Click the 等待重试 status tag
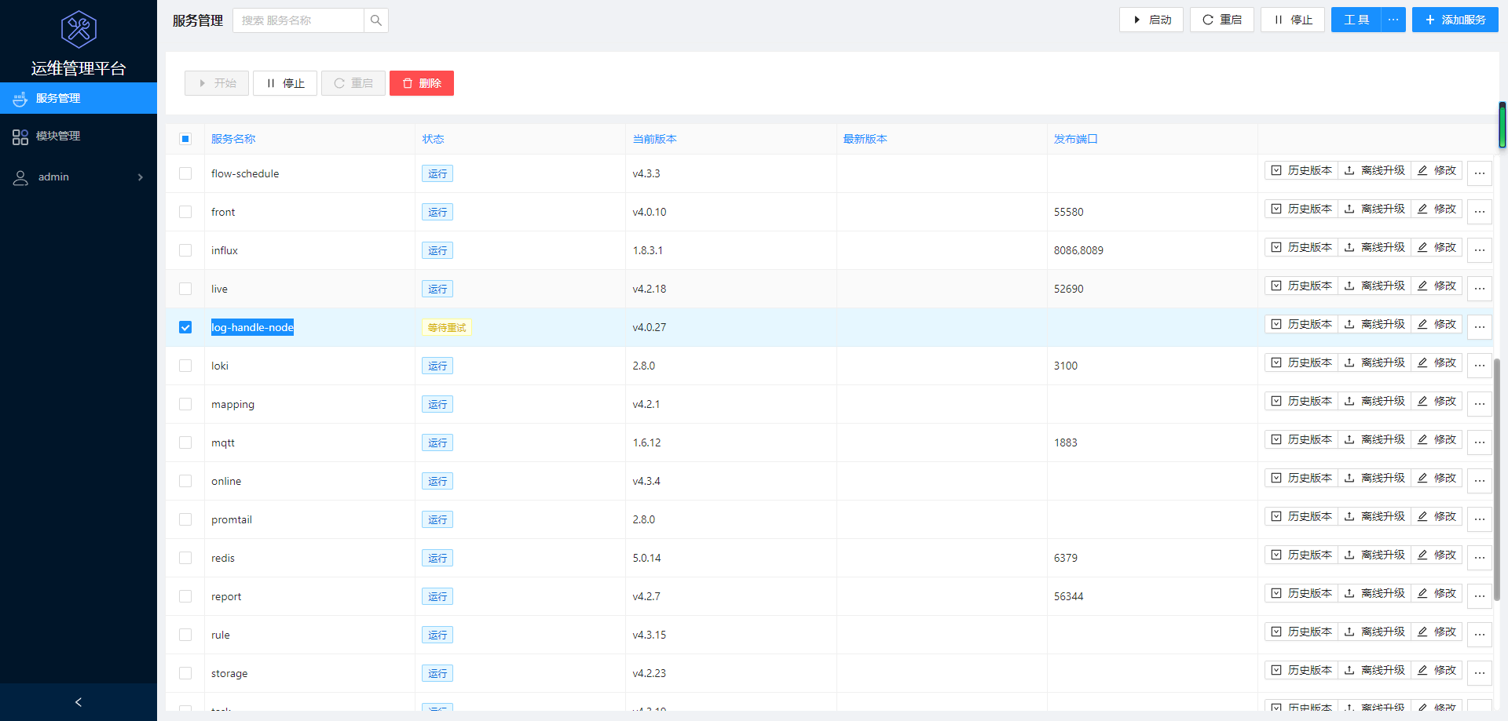The height and width of the screenshot is (721, 1508). [x=447, y=327]
